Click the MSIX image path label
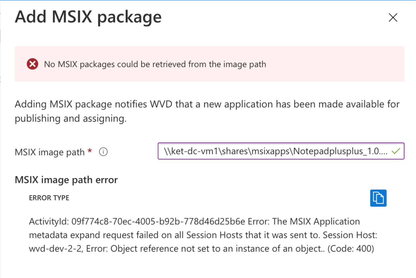Screen dimensions: 416x278 coord(50,152)
